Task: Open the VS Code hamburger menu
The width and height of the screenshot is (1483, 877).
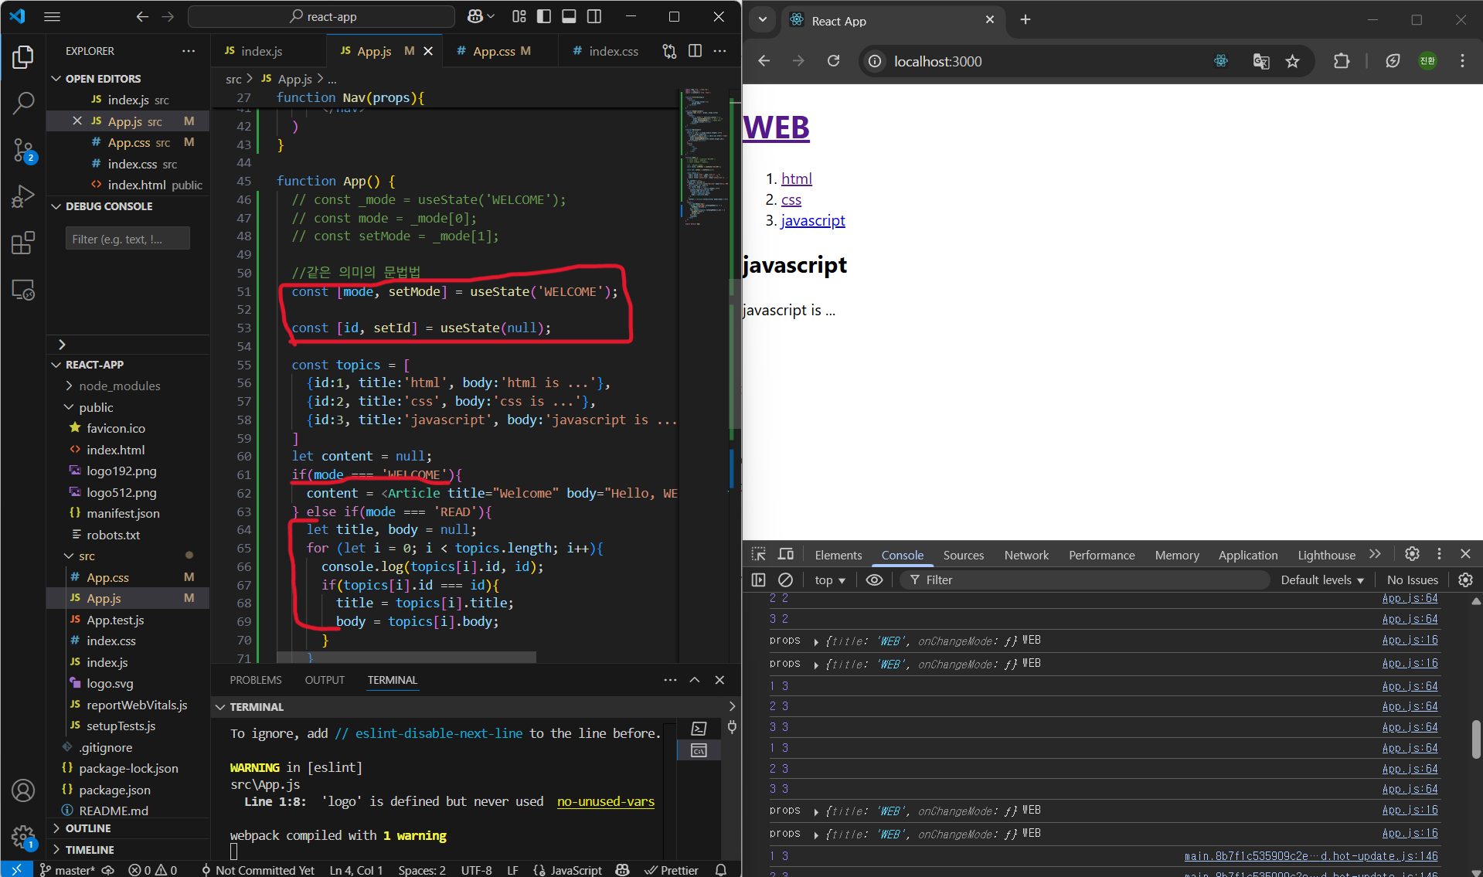Action: point(53,16)
